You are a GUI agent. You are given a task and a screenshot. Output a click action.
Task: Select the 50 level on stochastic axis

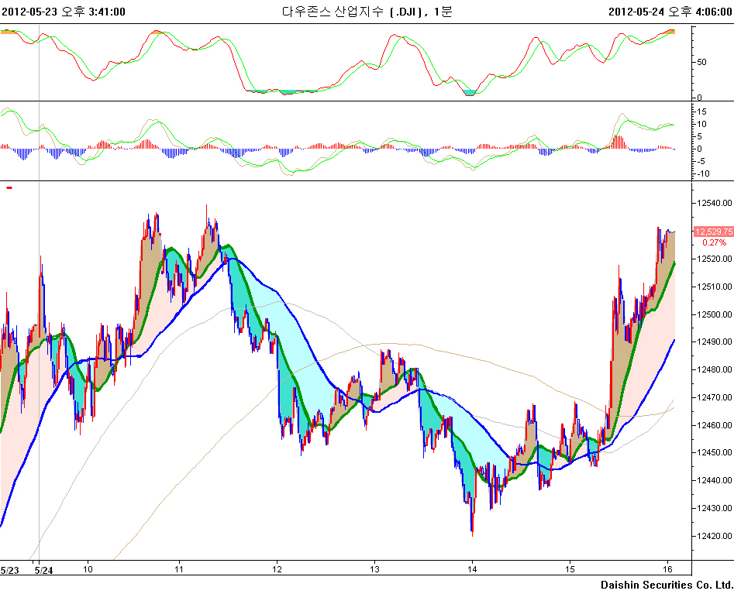click(702, 62)
